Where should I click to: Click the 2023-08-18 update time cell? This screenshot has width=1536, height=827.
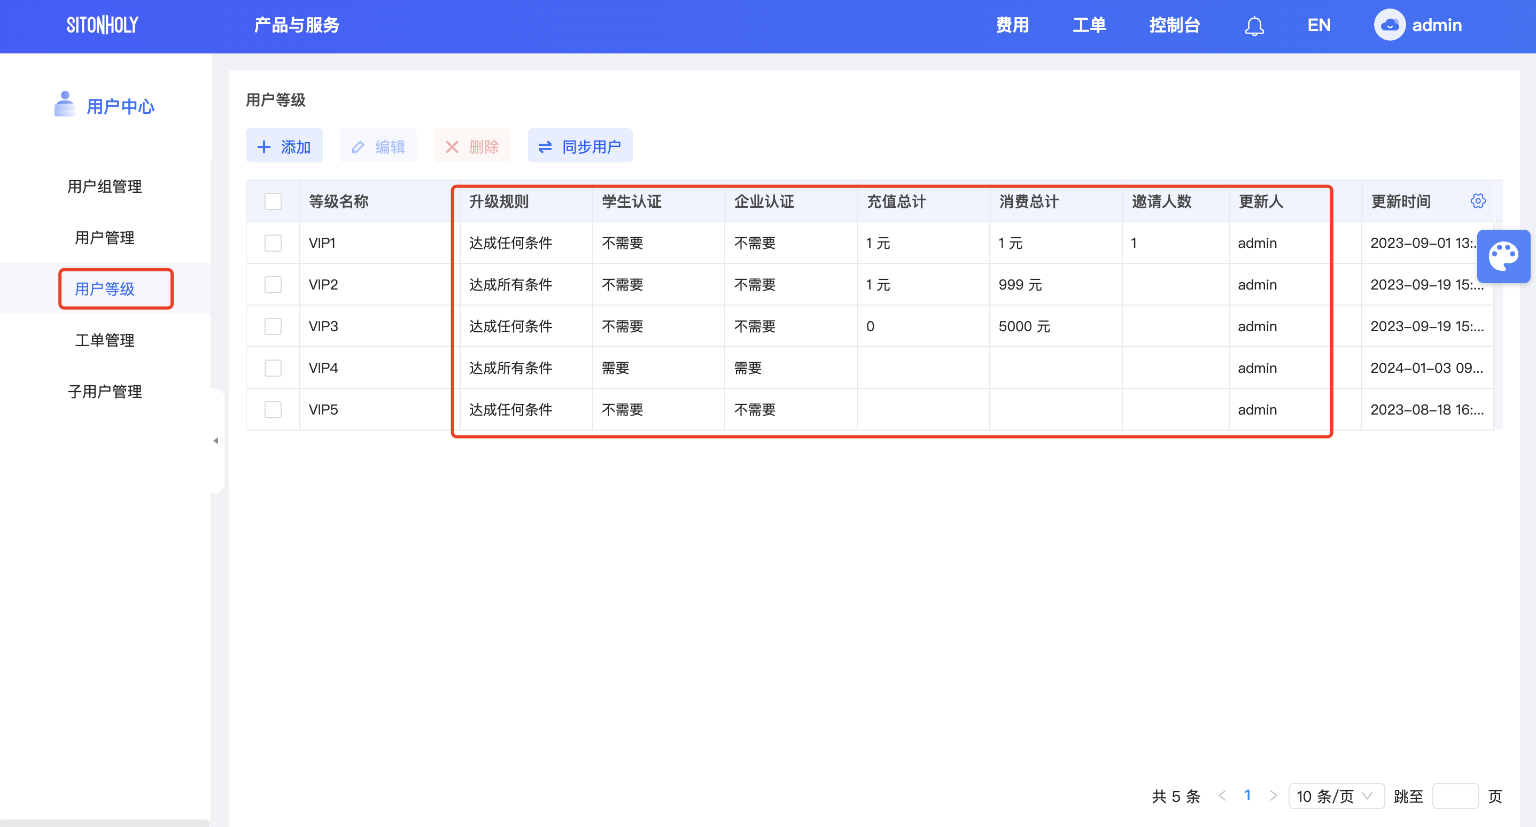pos(1427,410)
